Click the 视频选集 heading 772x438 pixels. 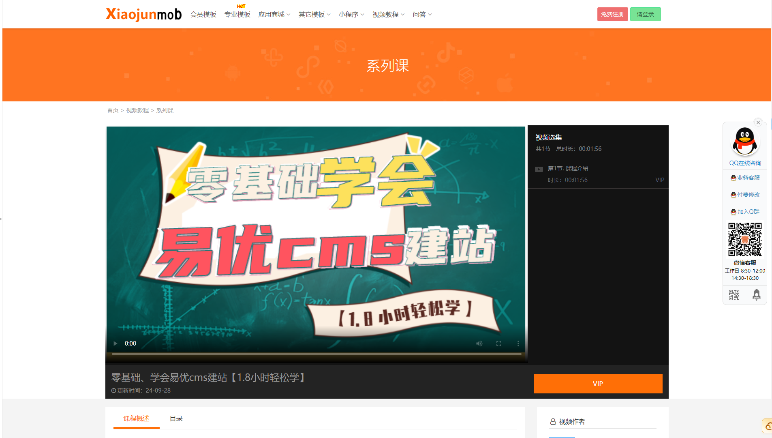(x=549, y=137)
